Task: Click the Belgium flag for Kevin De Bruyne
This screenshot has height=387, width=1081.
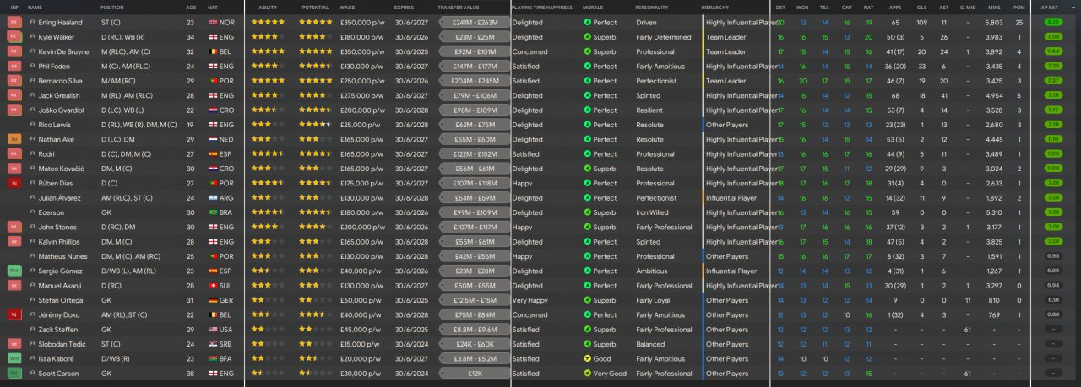Action: click(212, 52)
